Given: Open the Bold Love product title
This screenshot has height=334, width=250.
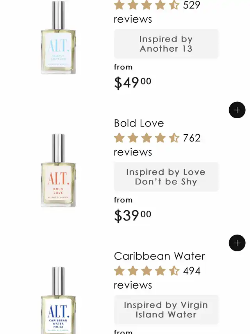Looking at the screenshot, I should (x=139, y=123).
